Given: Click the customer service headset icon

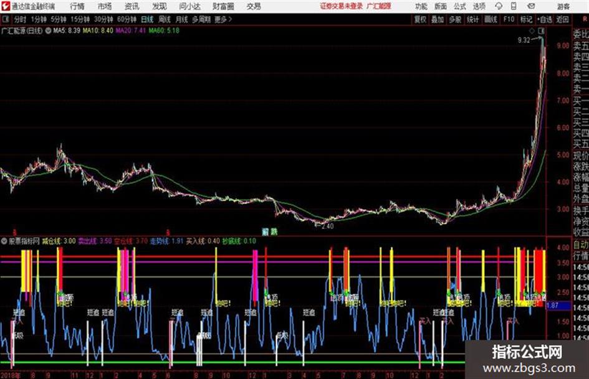Looking at the screenshot, I should [x=499, y=6].
